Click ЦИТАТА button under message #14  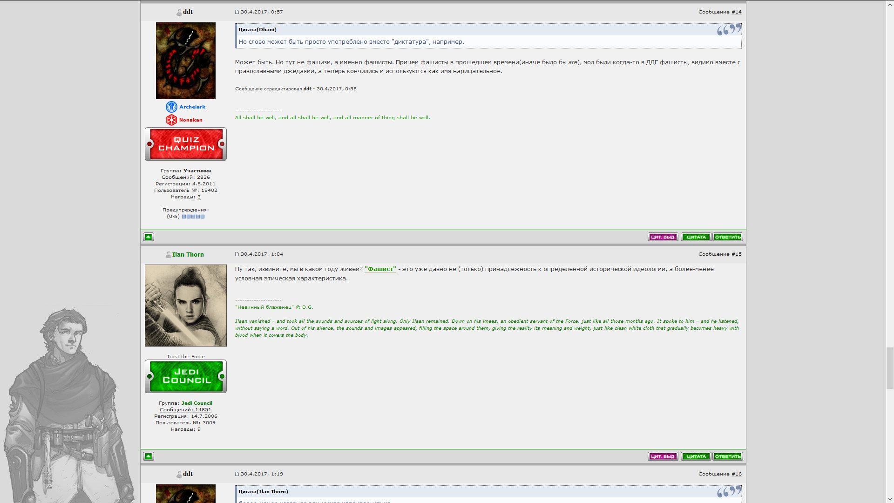(x=696, y=237)
